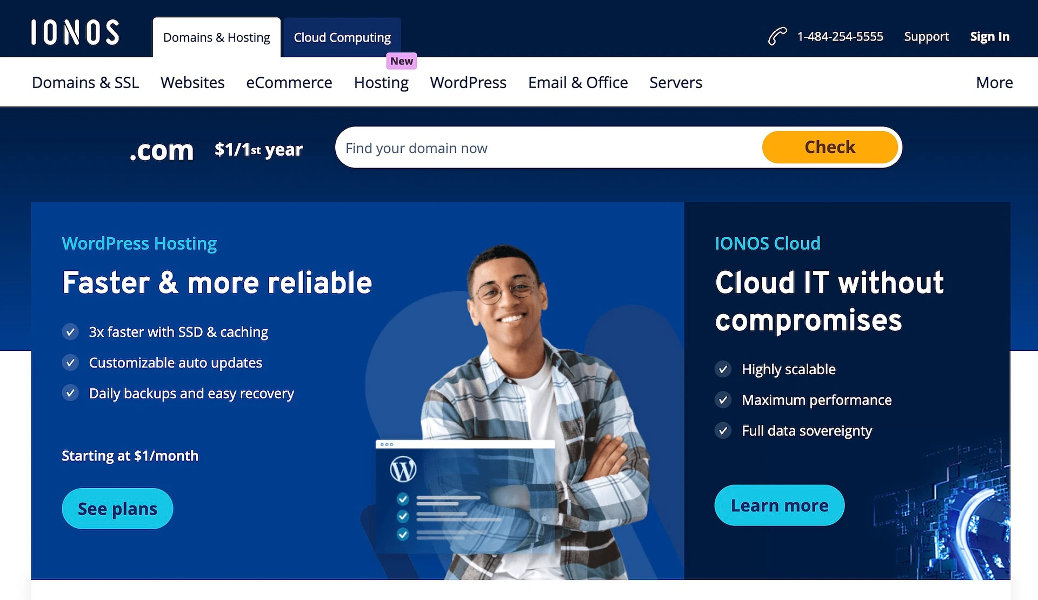The image size is (1038, 600).
Task: Click the phone icon near support number
Action: pyautogui.click(x=776, y=36)
